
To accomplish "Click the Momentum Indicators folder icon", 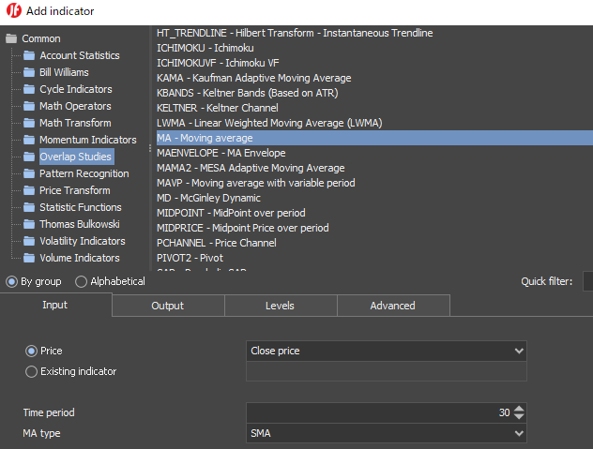I will [x=30, y=140].
